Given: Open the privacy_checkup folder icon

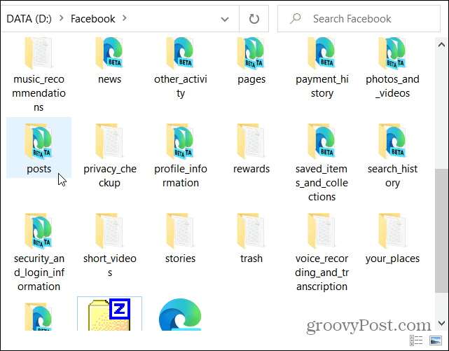Looking at the screenshot, I should click(x=109, y=142).
